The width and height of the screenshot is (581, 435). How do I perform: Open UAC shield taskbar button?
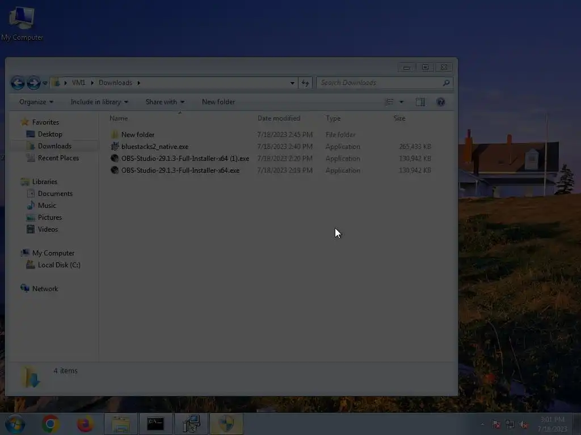click(226, 424)
